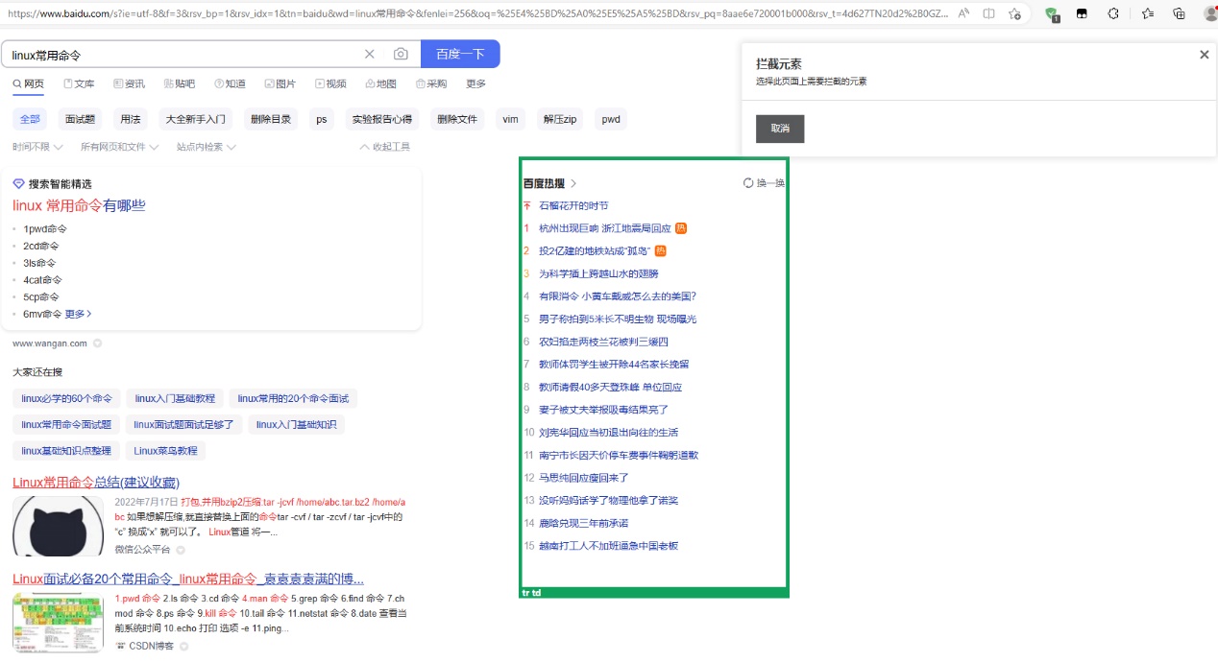Click the read aloud icon in address bar
Image resolution: width=1218 pixels, height=662 pixels.
click(964, 13)
